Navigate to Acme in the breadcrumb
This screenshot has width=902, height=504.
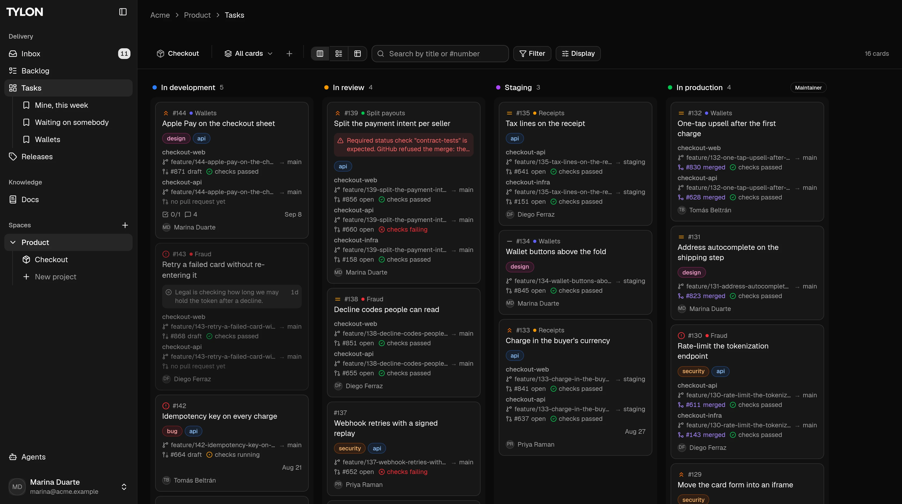[160, 15]
